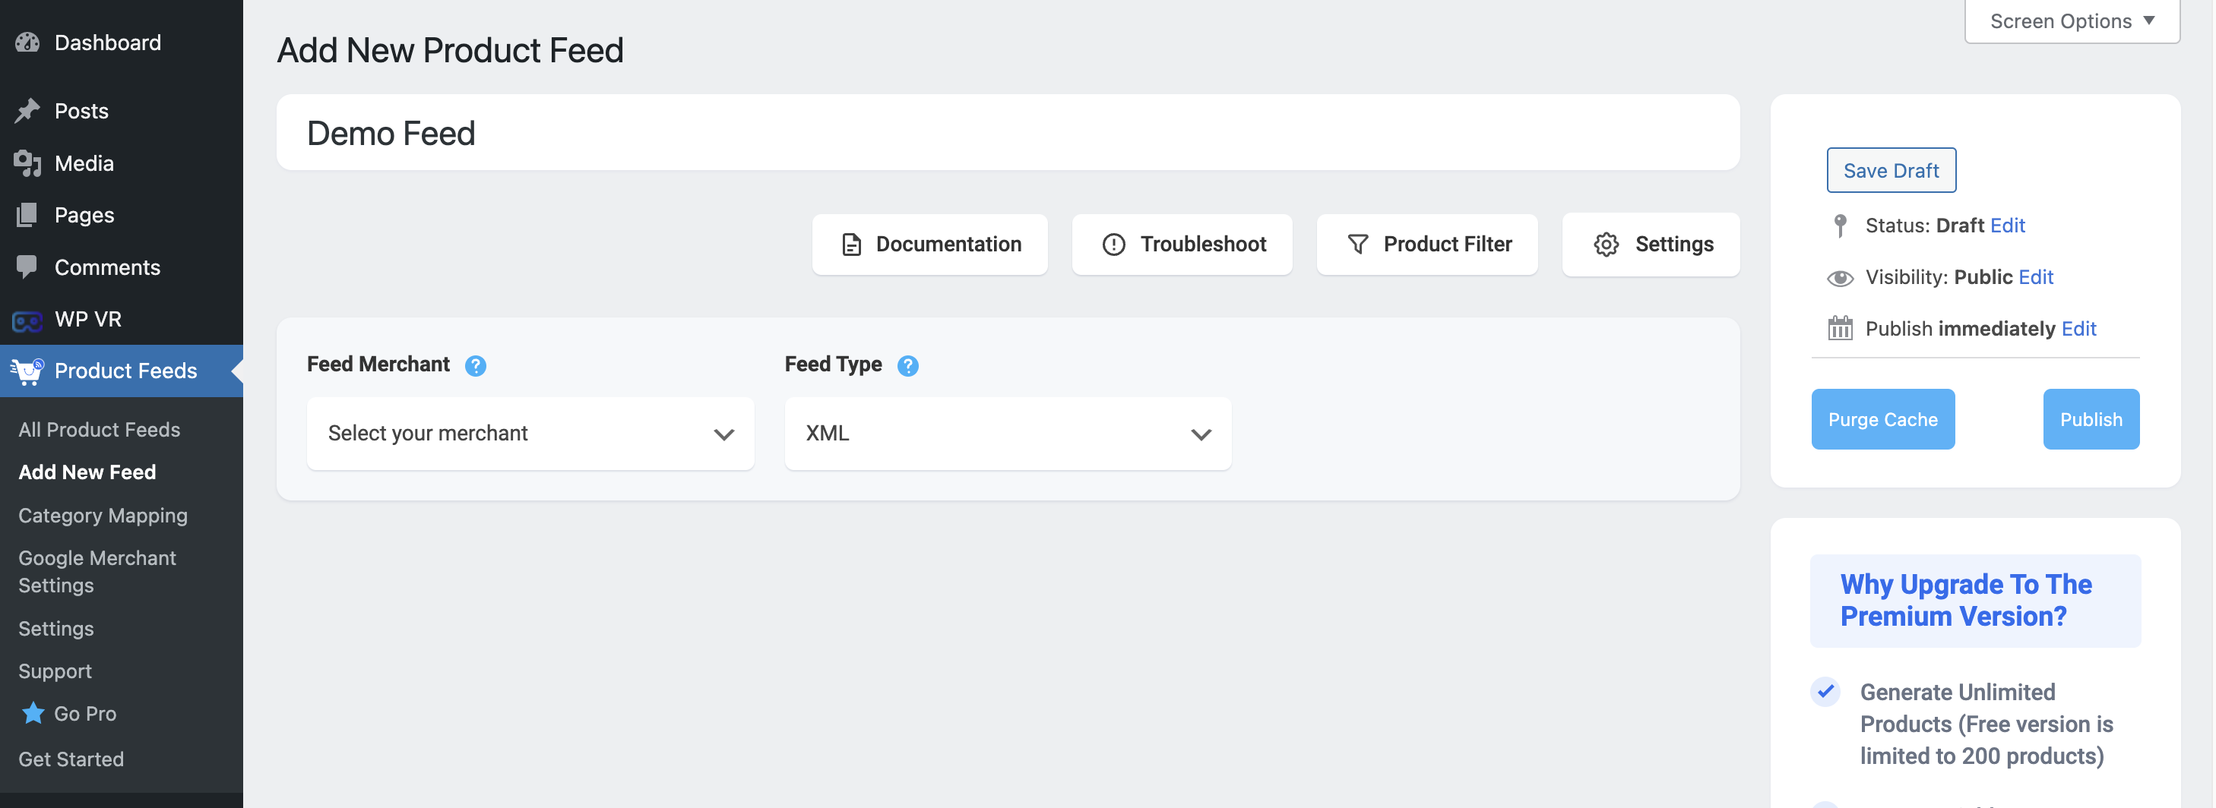Image resolution: width=2216 pixels, height=808 pixels.
Task: Click the Visibility eye icon
Action: coord(1839,278)
